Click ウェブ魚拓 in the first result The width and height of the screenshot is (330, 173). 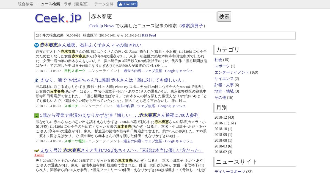153,71
